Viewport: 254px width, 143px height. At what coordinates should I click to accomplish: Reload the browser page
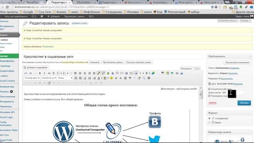[7, 7]
